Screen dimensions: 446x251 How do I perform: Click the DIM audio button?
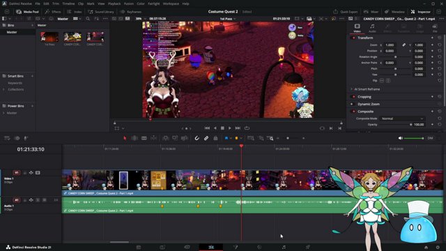430,138
